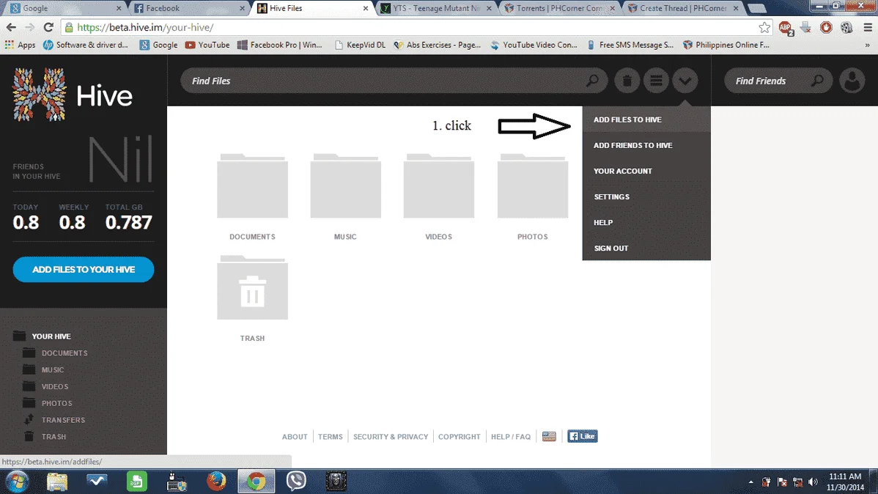Open the Terms footer link
Screen dimensions: 878x494
pyautogui.click(x=331, y=436)
